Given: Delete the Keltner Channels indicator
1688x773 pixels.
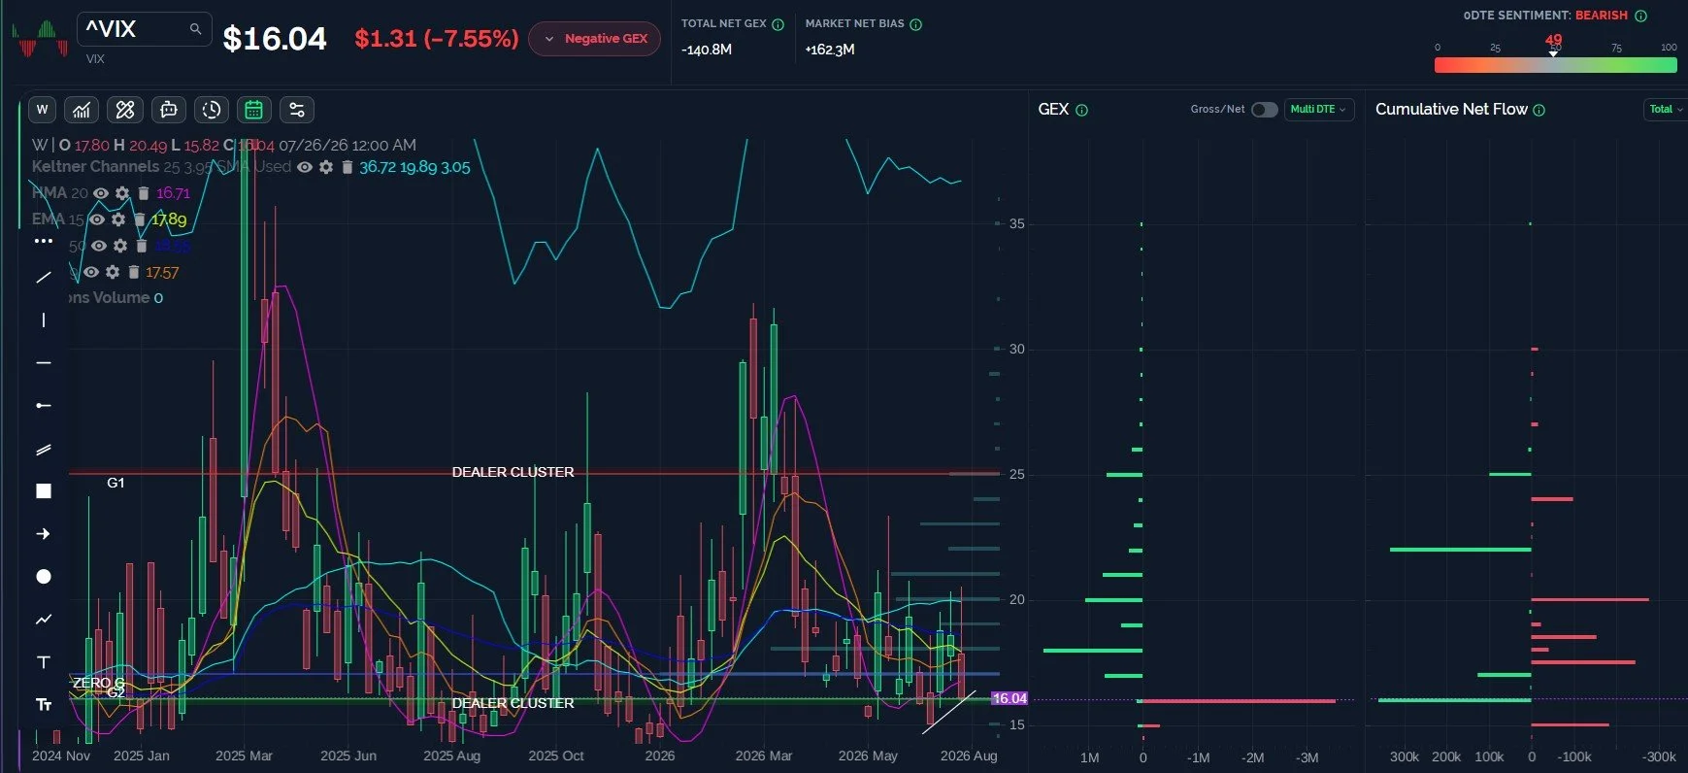Looking at the screenshot, I should pyautogui.click(x=347, y=167).
